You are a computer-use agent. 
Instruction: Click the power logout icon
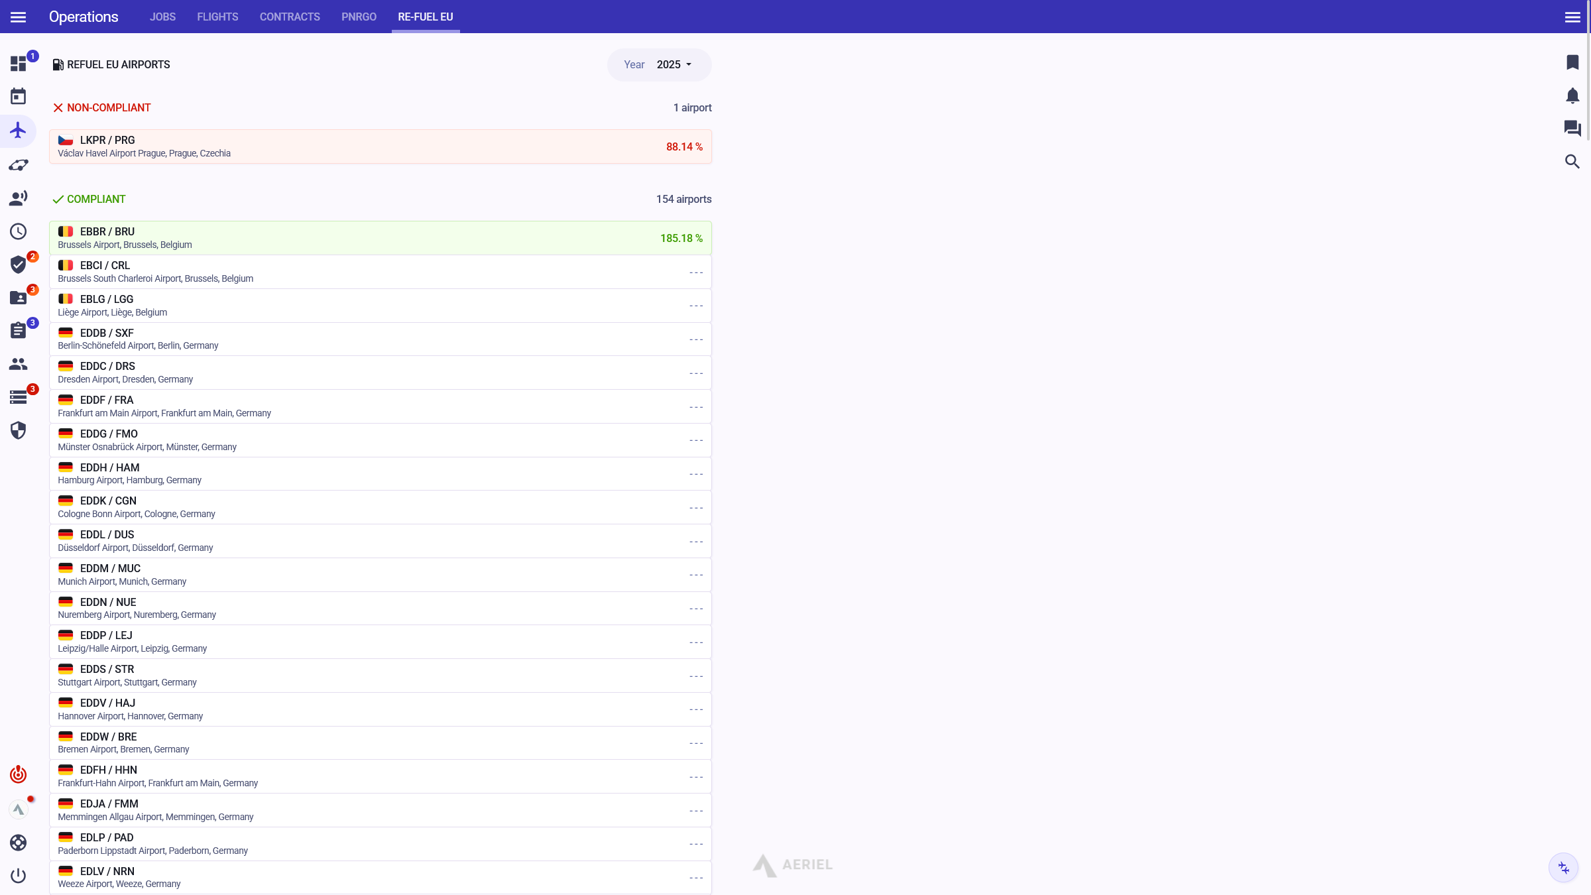click(x=18, y=876)
